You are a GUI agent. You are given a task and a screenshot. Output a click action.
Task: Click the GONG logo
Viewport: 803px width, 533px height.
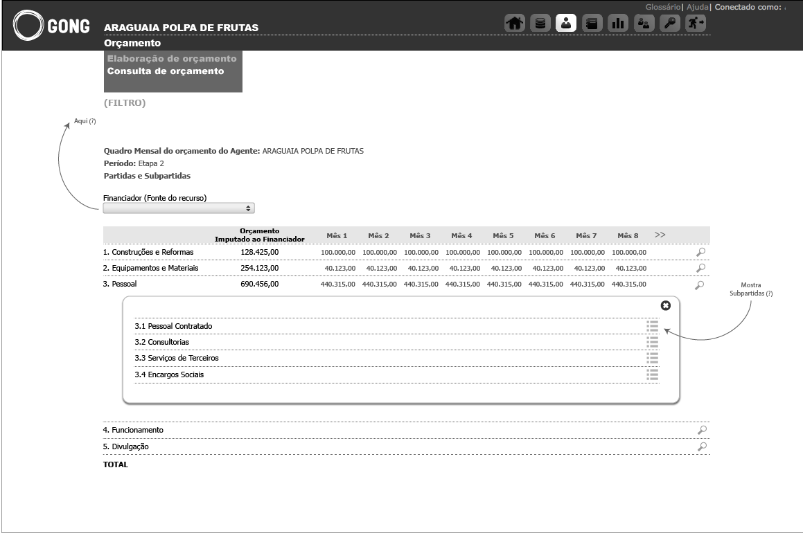[x=51, y=26]
